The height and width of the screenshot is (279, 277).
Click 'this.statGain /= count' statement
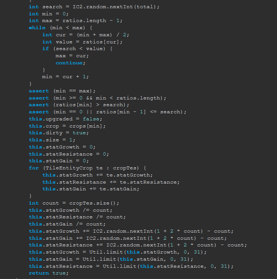coord(67,224)
